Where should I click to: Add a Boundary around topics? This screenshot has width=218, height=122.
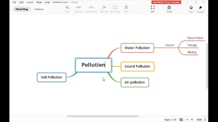pyautogui.click(x=115, y=7)
